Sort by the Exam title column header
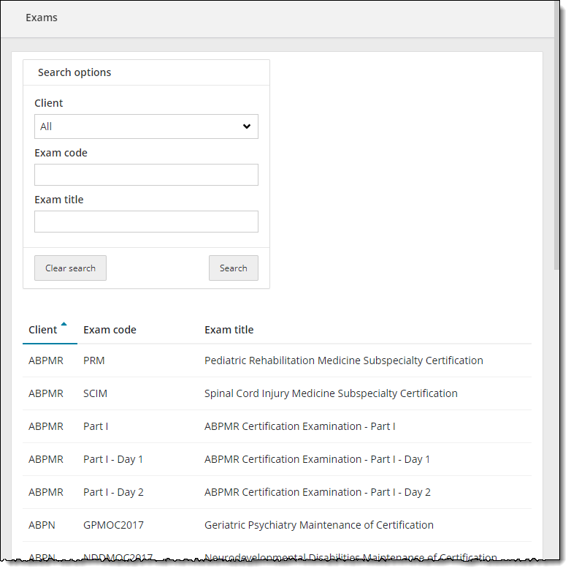Viewport: 571px width, 574px height. click(229, 330)
